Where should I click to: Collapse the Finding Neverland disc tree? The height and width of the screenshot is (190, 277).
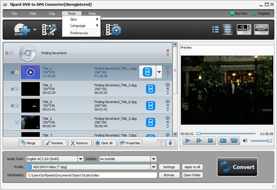[7, 53]
